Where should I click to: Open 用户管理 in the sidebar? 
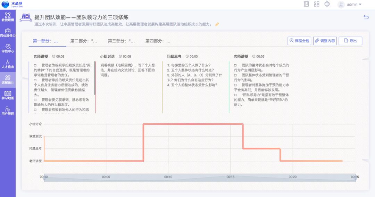click(8, 111)
